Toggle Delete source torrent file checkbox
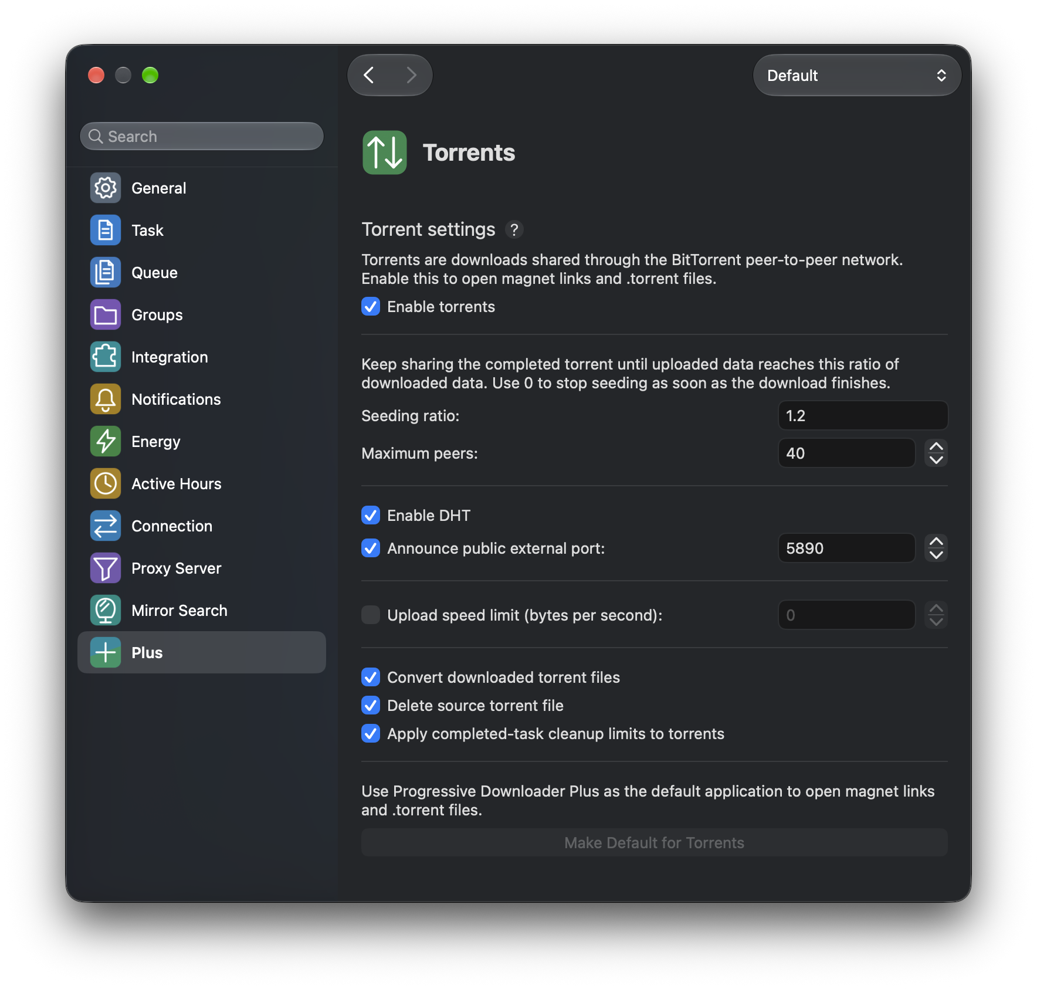 pos(371,705)
